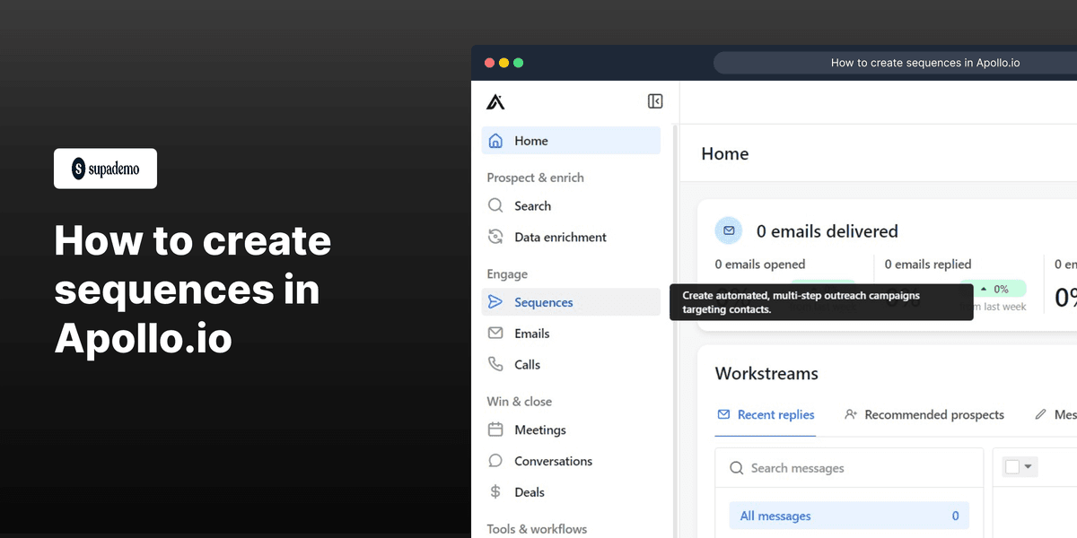This screenshot has height=538, width=1077.
Task: Click the Data enrichment icon
Action: tap(495, 237)
